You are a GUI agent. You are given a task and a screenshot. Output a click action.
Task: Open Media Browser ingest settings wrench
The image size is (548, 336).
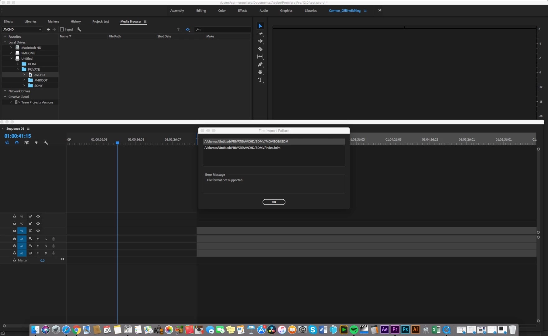point(79,30)
